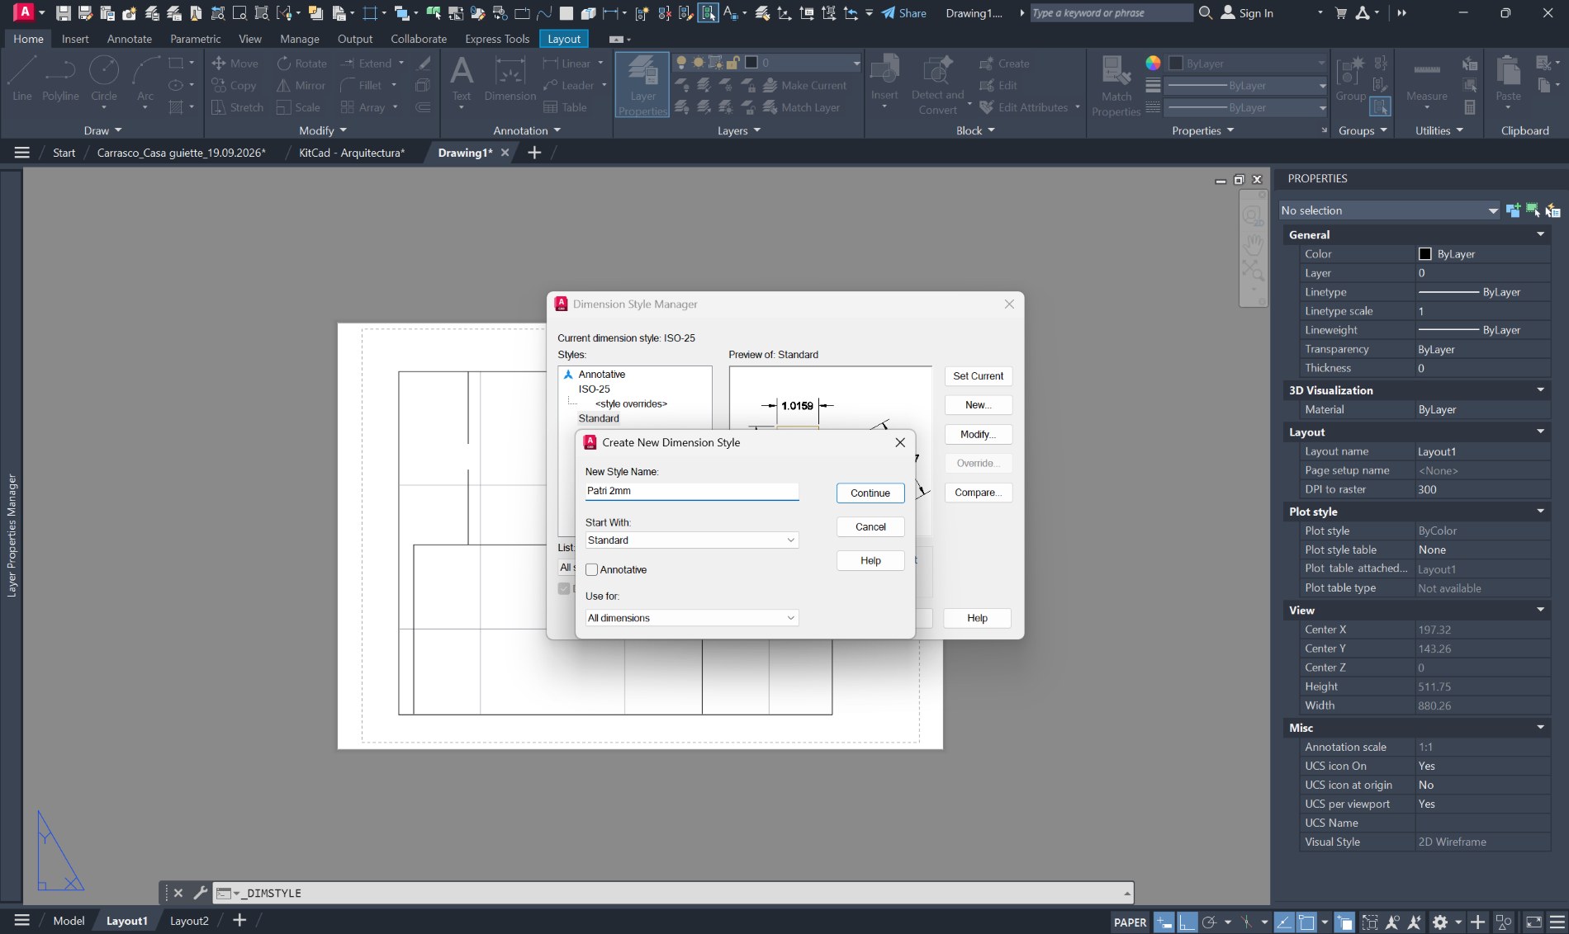Screen dimensions: 1569x934
Task: Click the Share arrow icon
Action: pos(889,12)
